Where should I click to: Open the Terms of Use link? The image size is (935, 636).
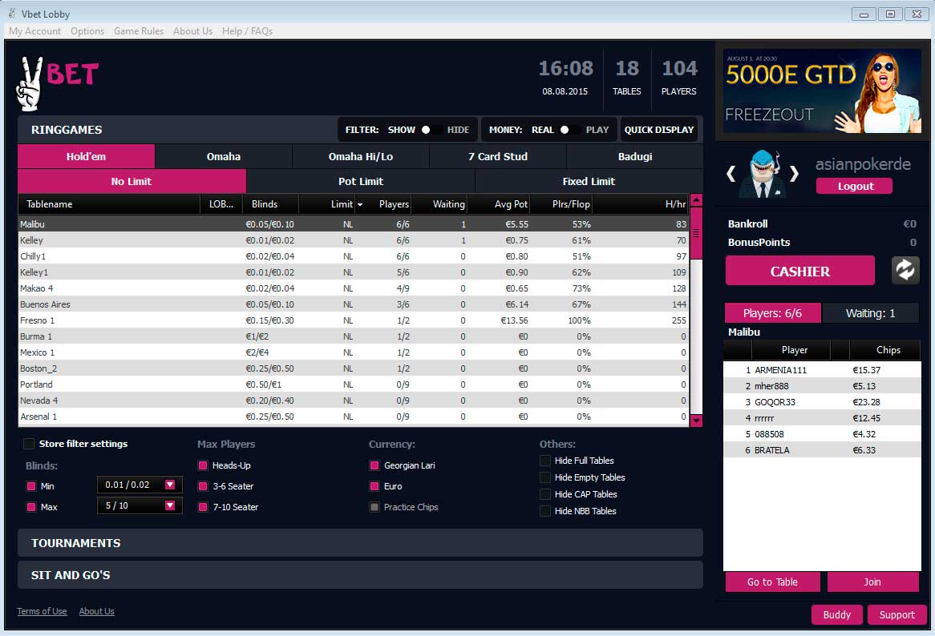pos(42,611)
